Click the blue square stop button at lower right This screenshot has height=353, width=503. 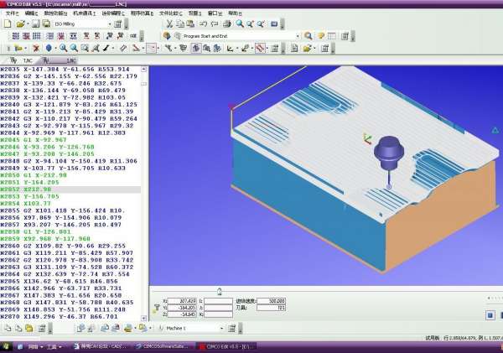(x=490, y=315)
